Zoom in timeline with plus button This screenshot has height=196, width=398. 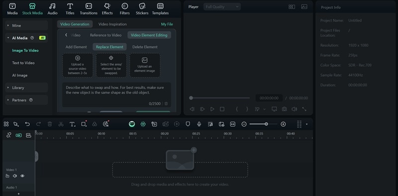pyautogui.click(x=283, y=124)
